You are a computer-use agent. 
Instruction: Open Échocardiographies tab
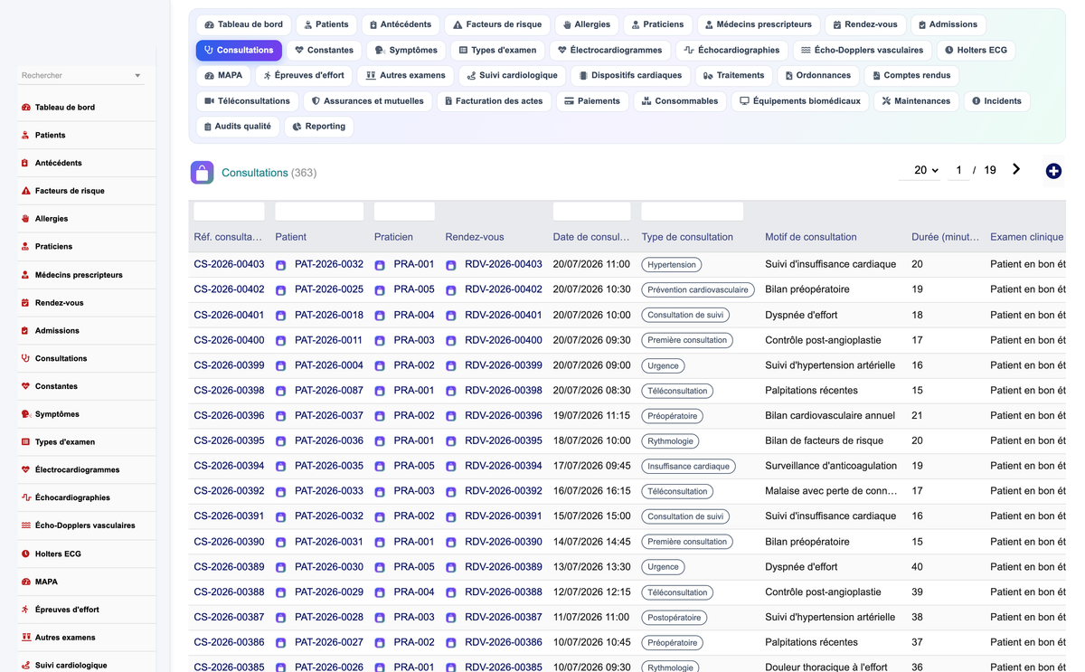[x=732, y=50]
